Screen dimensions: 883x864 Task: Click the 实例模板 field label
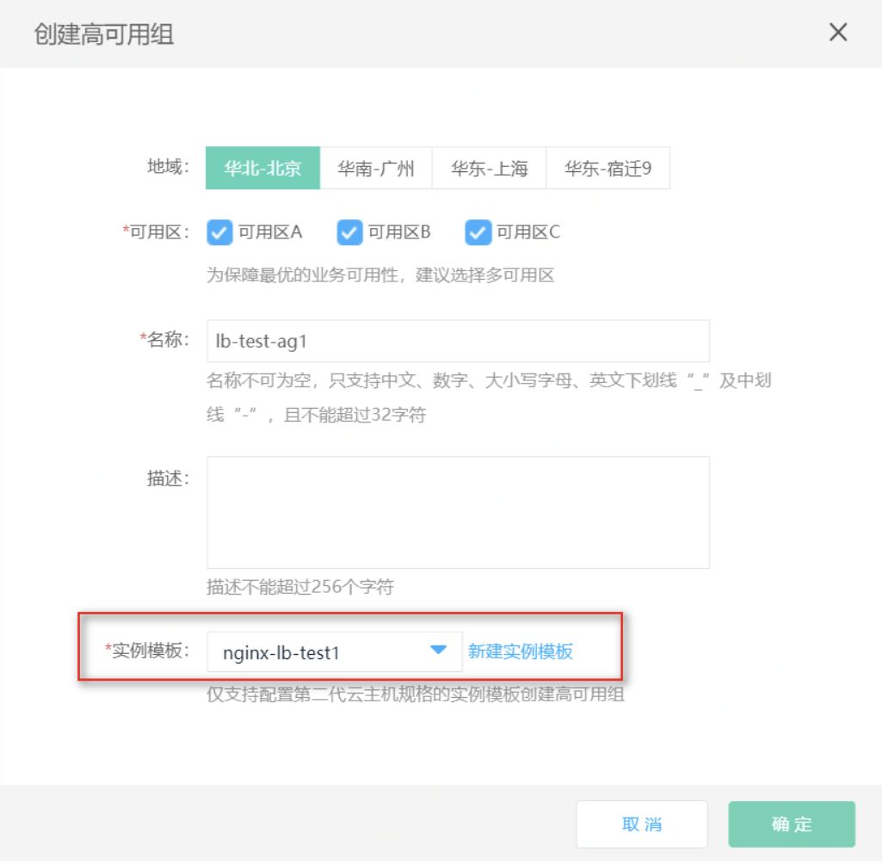(x=147, y=651)
